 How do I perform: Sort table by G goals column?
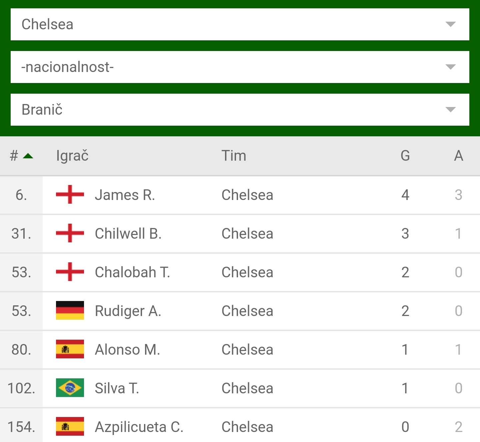pyautogui.click(x=405, y=156)
